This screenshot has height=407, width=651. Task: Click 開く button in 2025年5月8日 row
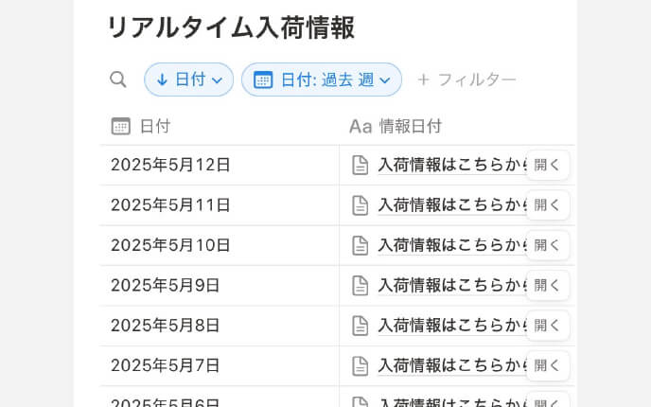[547, 326]
